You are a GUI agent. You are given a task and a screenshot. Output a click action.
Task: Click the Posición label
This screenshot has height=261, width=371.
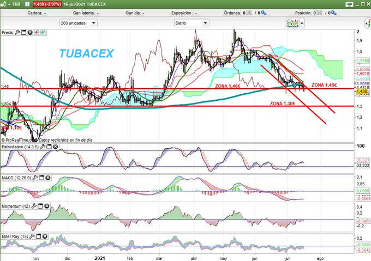tap(303, 13)
